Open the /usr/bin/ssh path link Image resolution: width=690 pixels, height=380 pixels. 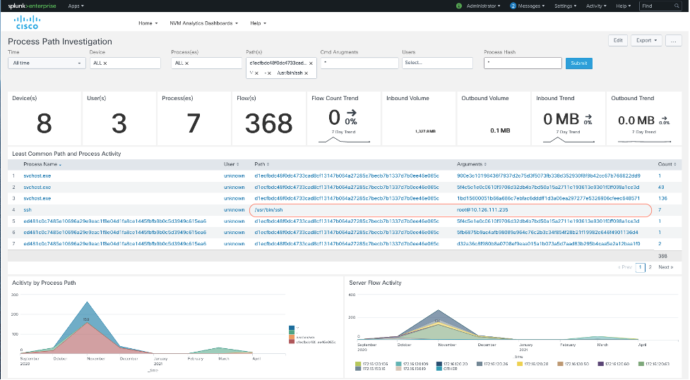coord(268,209)
